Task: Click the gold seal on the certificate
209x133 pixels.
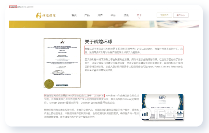Action: coord(49,84)
